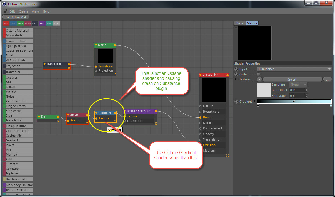
Task: Switch to the Shader tab
Action: pos(252,23)
